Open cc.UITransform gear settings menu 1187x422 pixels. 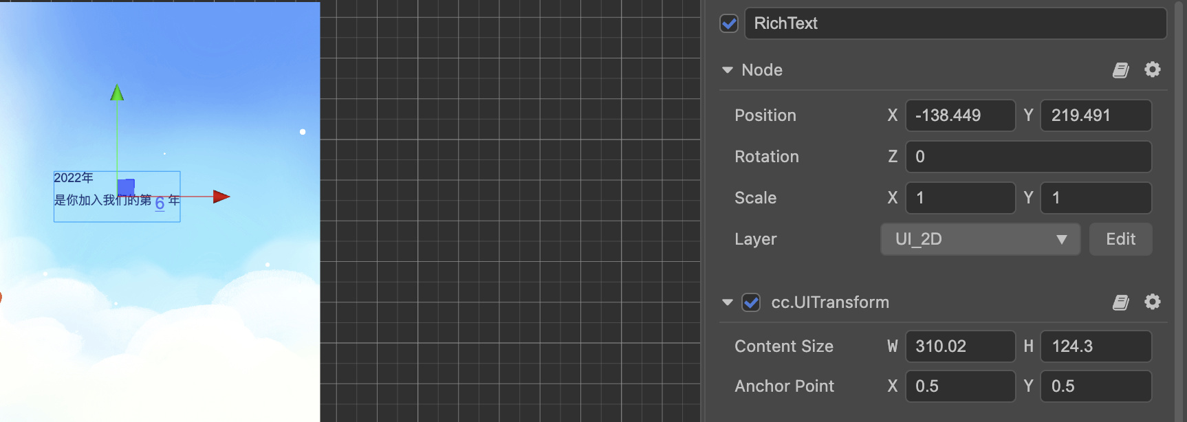click(x=1153, y=302)
